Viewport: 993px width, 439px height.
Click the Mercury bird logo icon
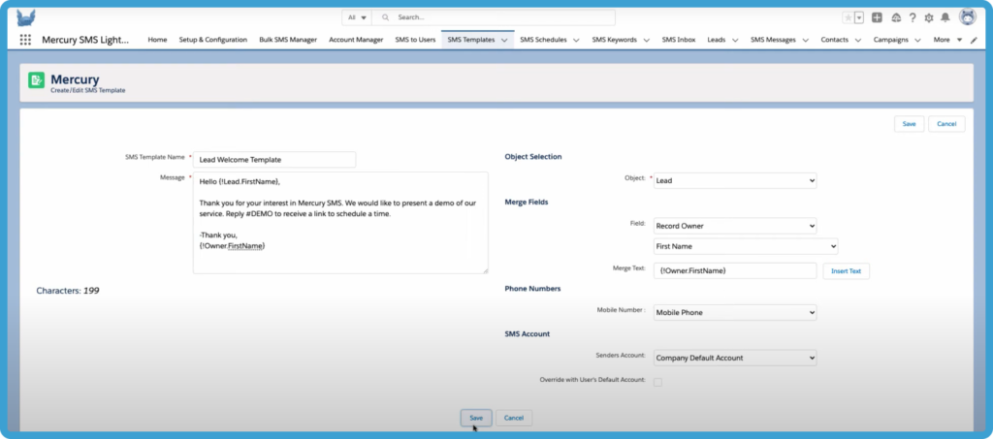[x=26, y=17]
